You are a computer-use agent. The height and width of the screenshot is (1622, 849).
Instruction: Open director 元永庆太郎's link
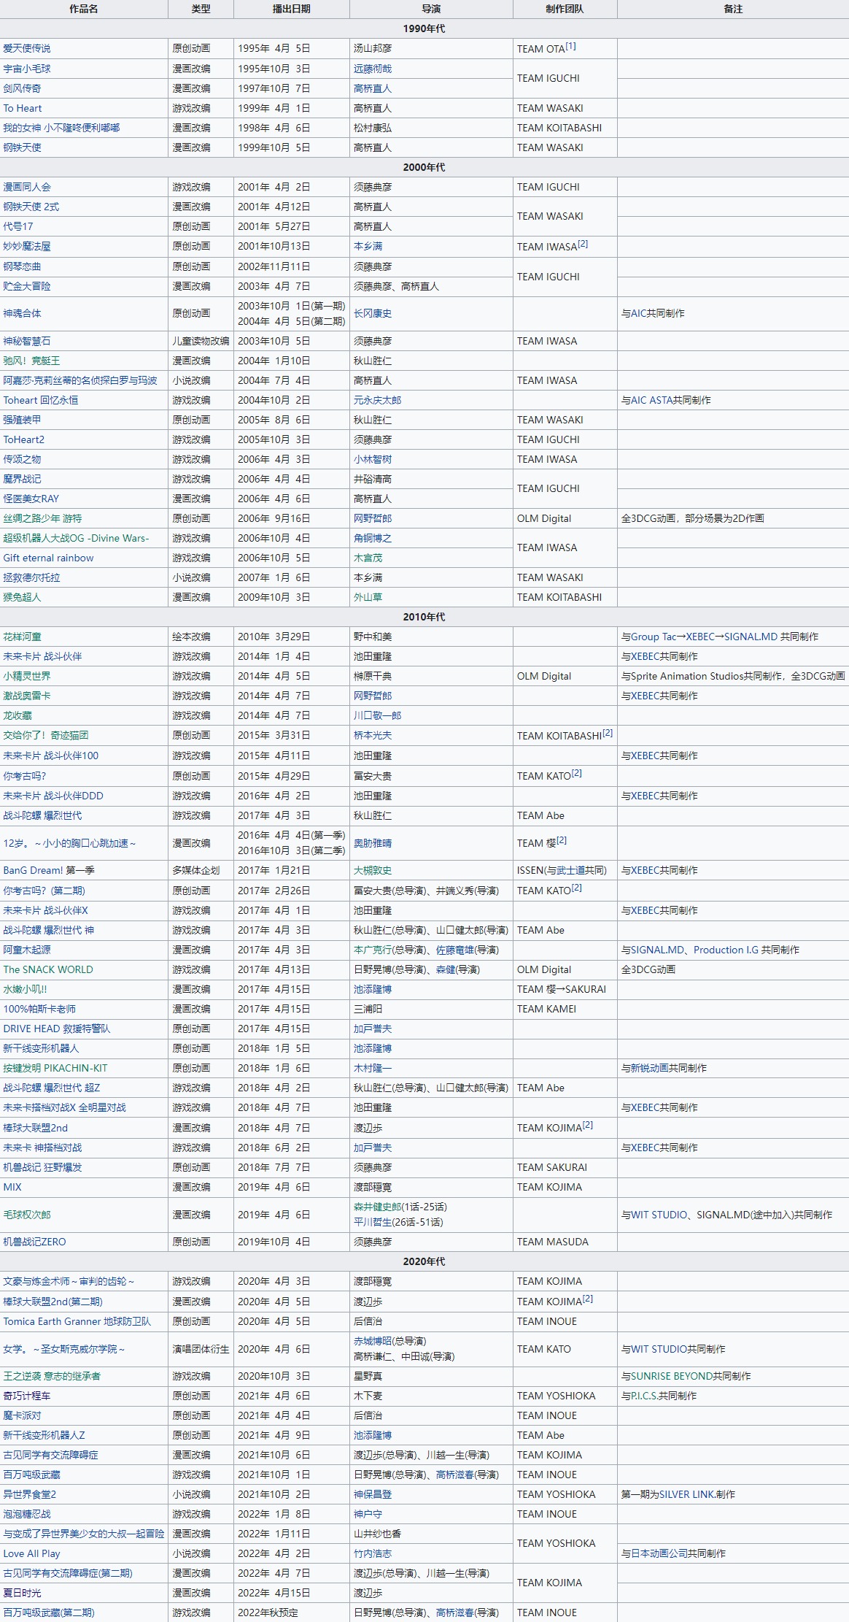pos(378,400)
